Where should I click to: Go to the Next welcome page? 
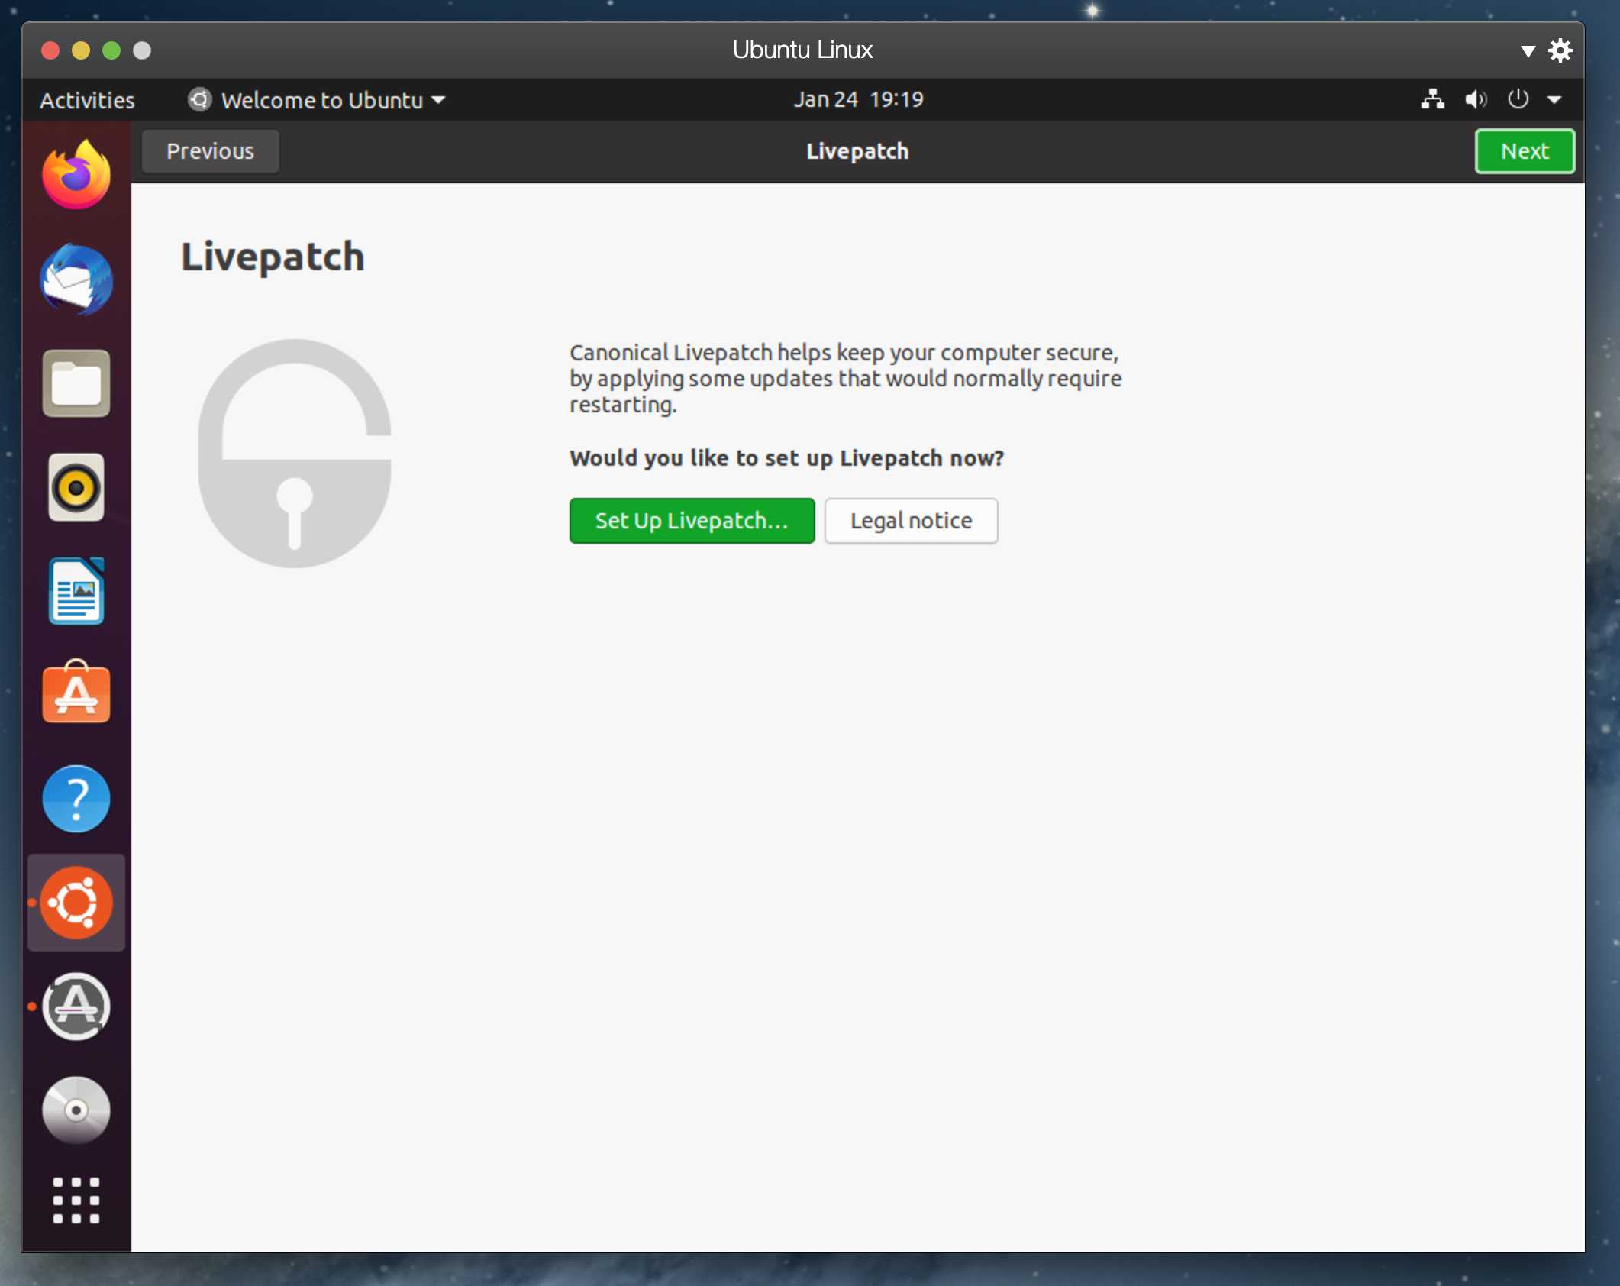pyautogui.click(x=1524, y=151)
